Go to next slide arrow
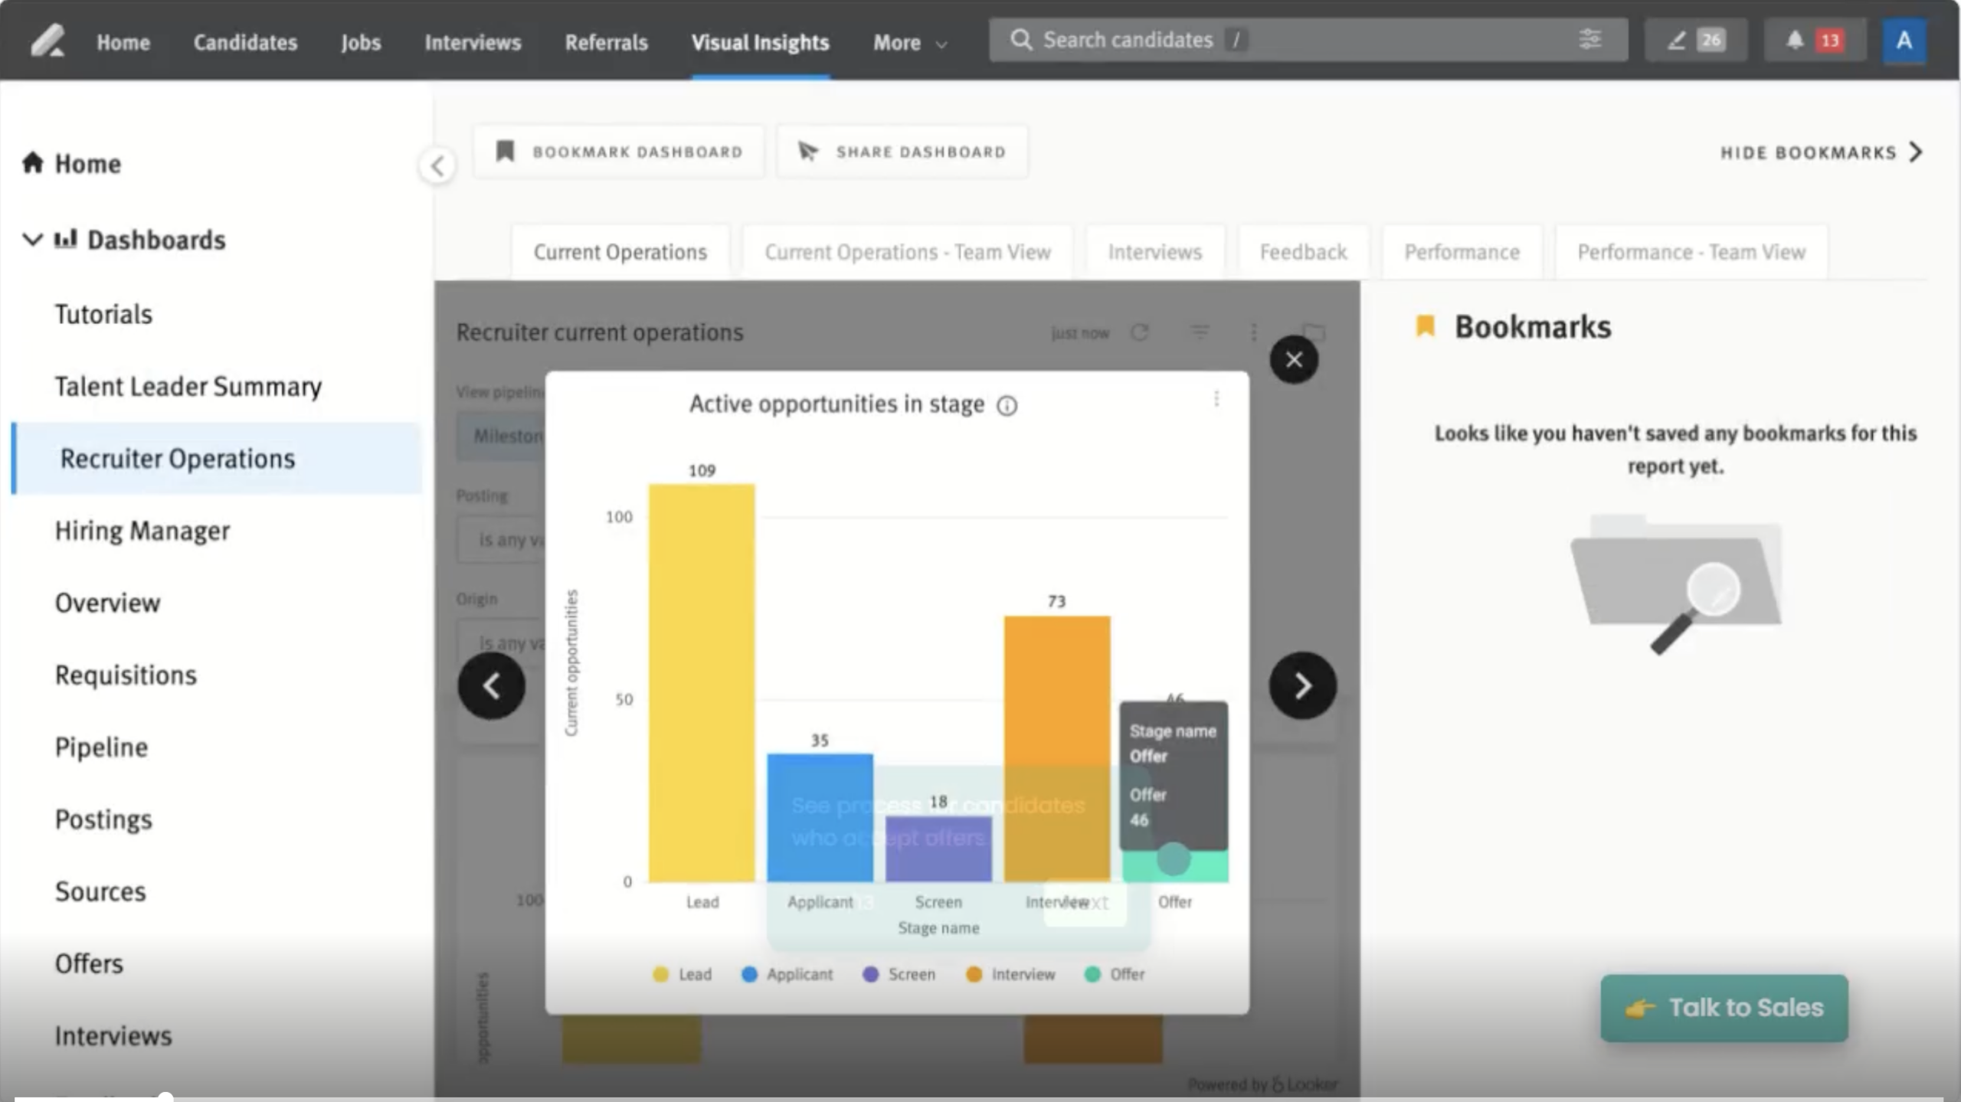1961x1102 pixels. pos(1301,685)
